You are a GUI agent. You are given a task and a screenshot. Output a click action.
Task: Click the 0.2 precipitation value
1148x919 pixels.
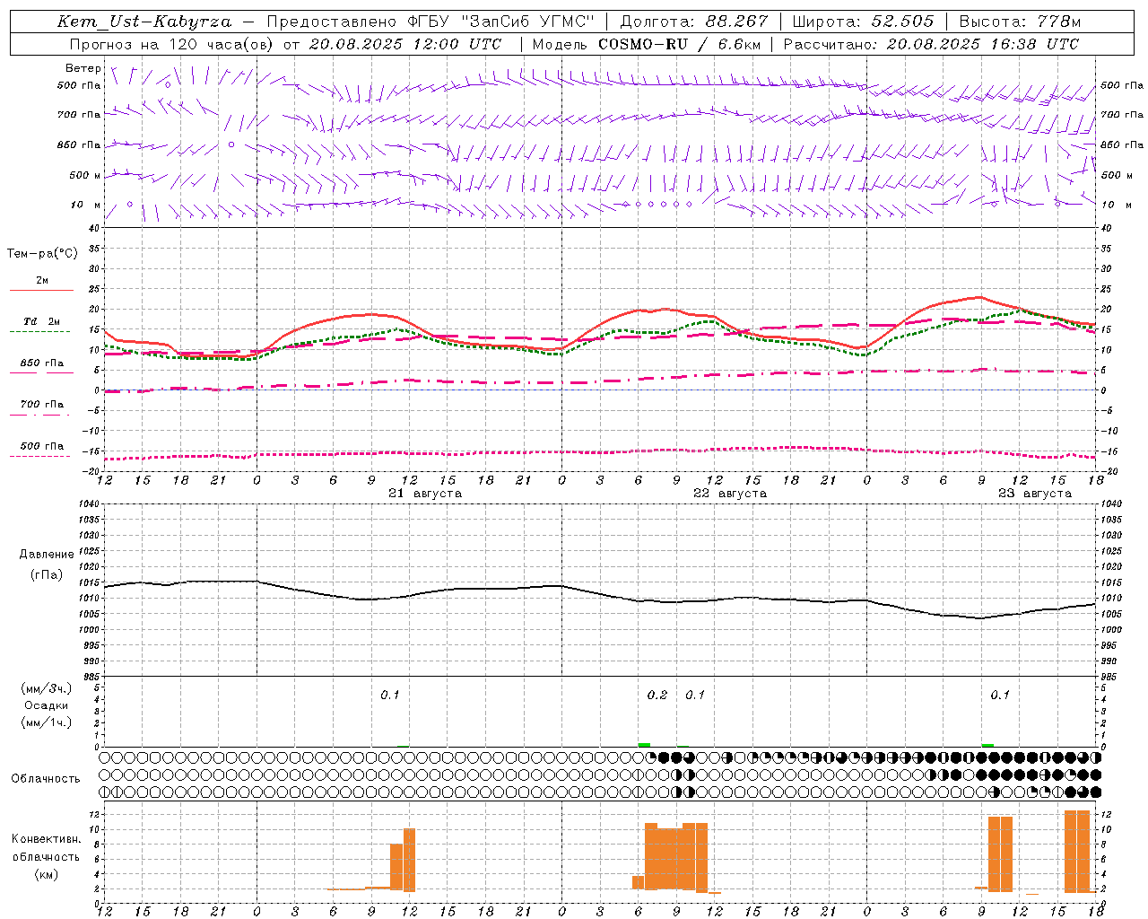point(657,696)
